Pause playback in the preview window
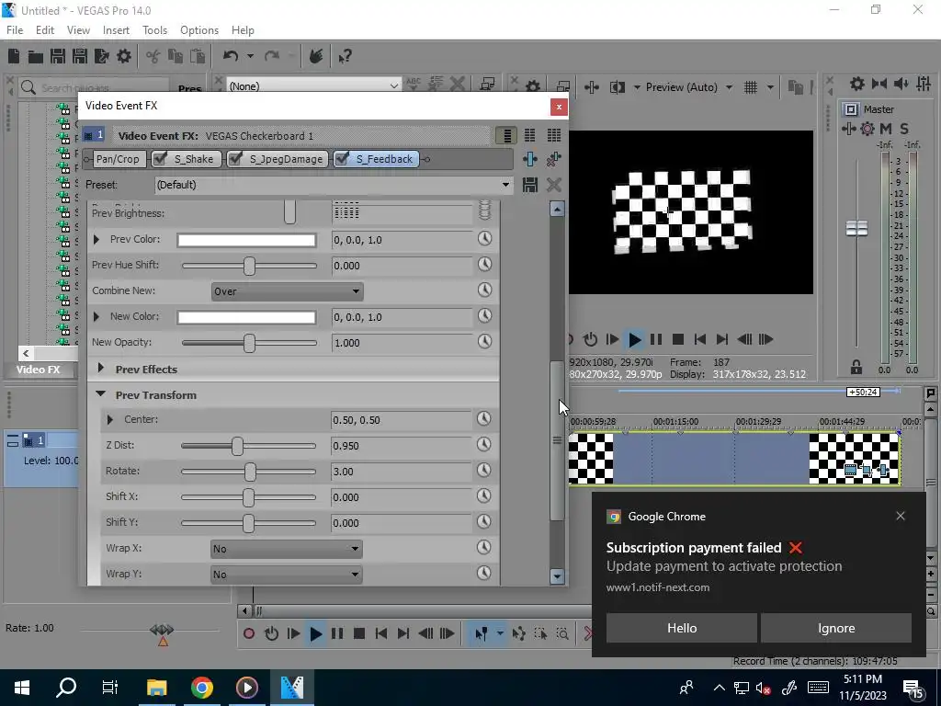Screen dimensions: 941x706 point(656,339)
